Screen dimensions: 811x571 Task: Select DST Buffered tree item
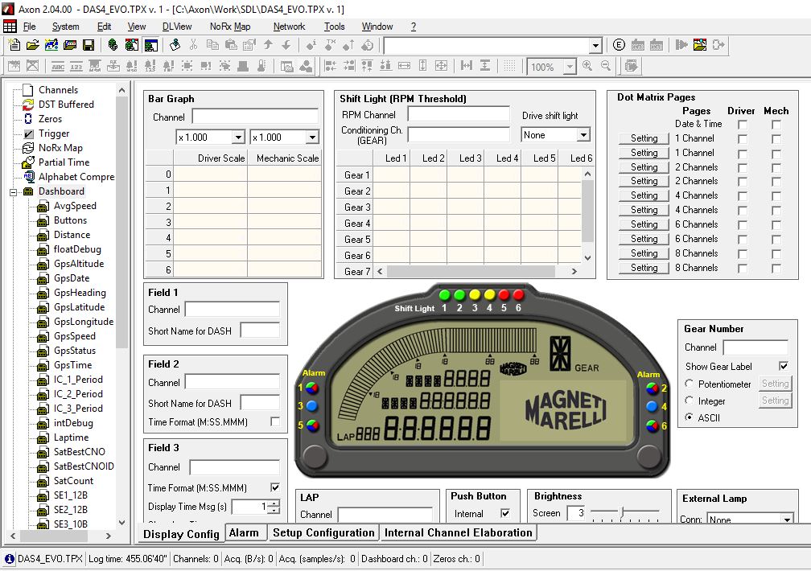[x=66, y=105]
